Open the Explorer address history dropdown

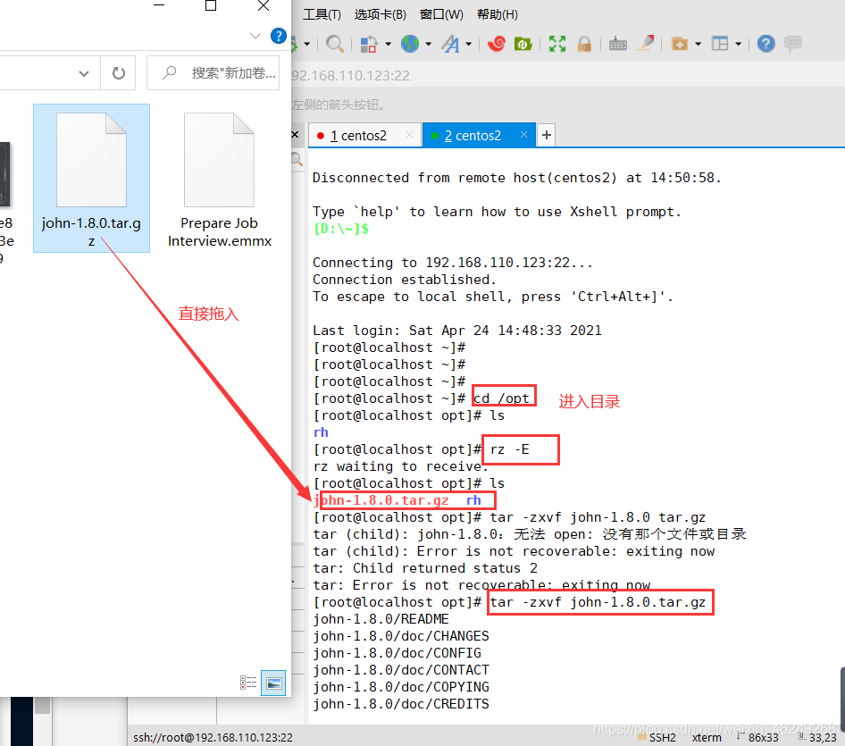(84, 73)
